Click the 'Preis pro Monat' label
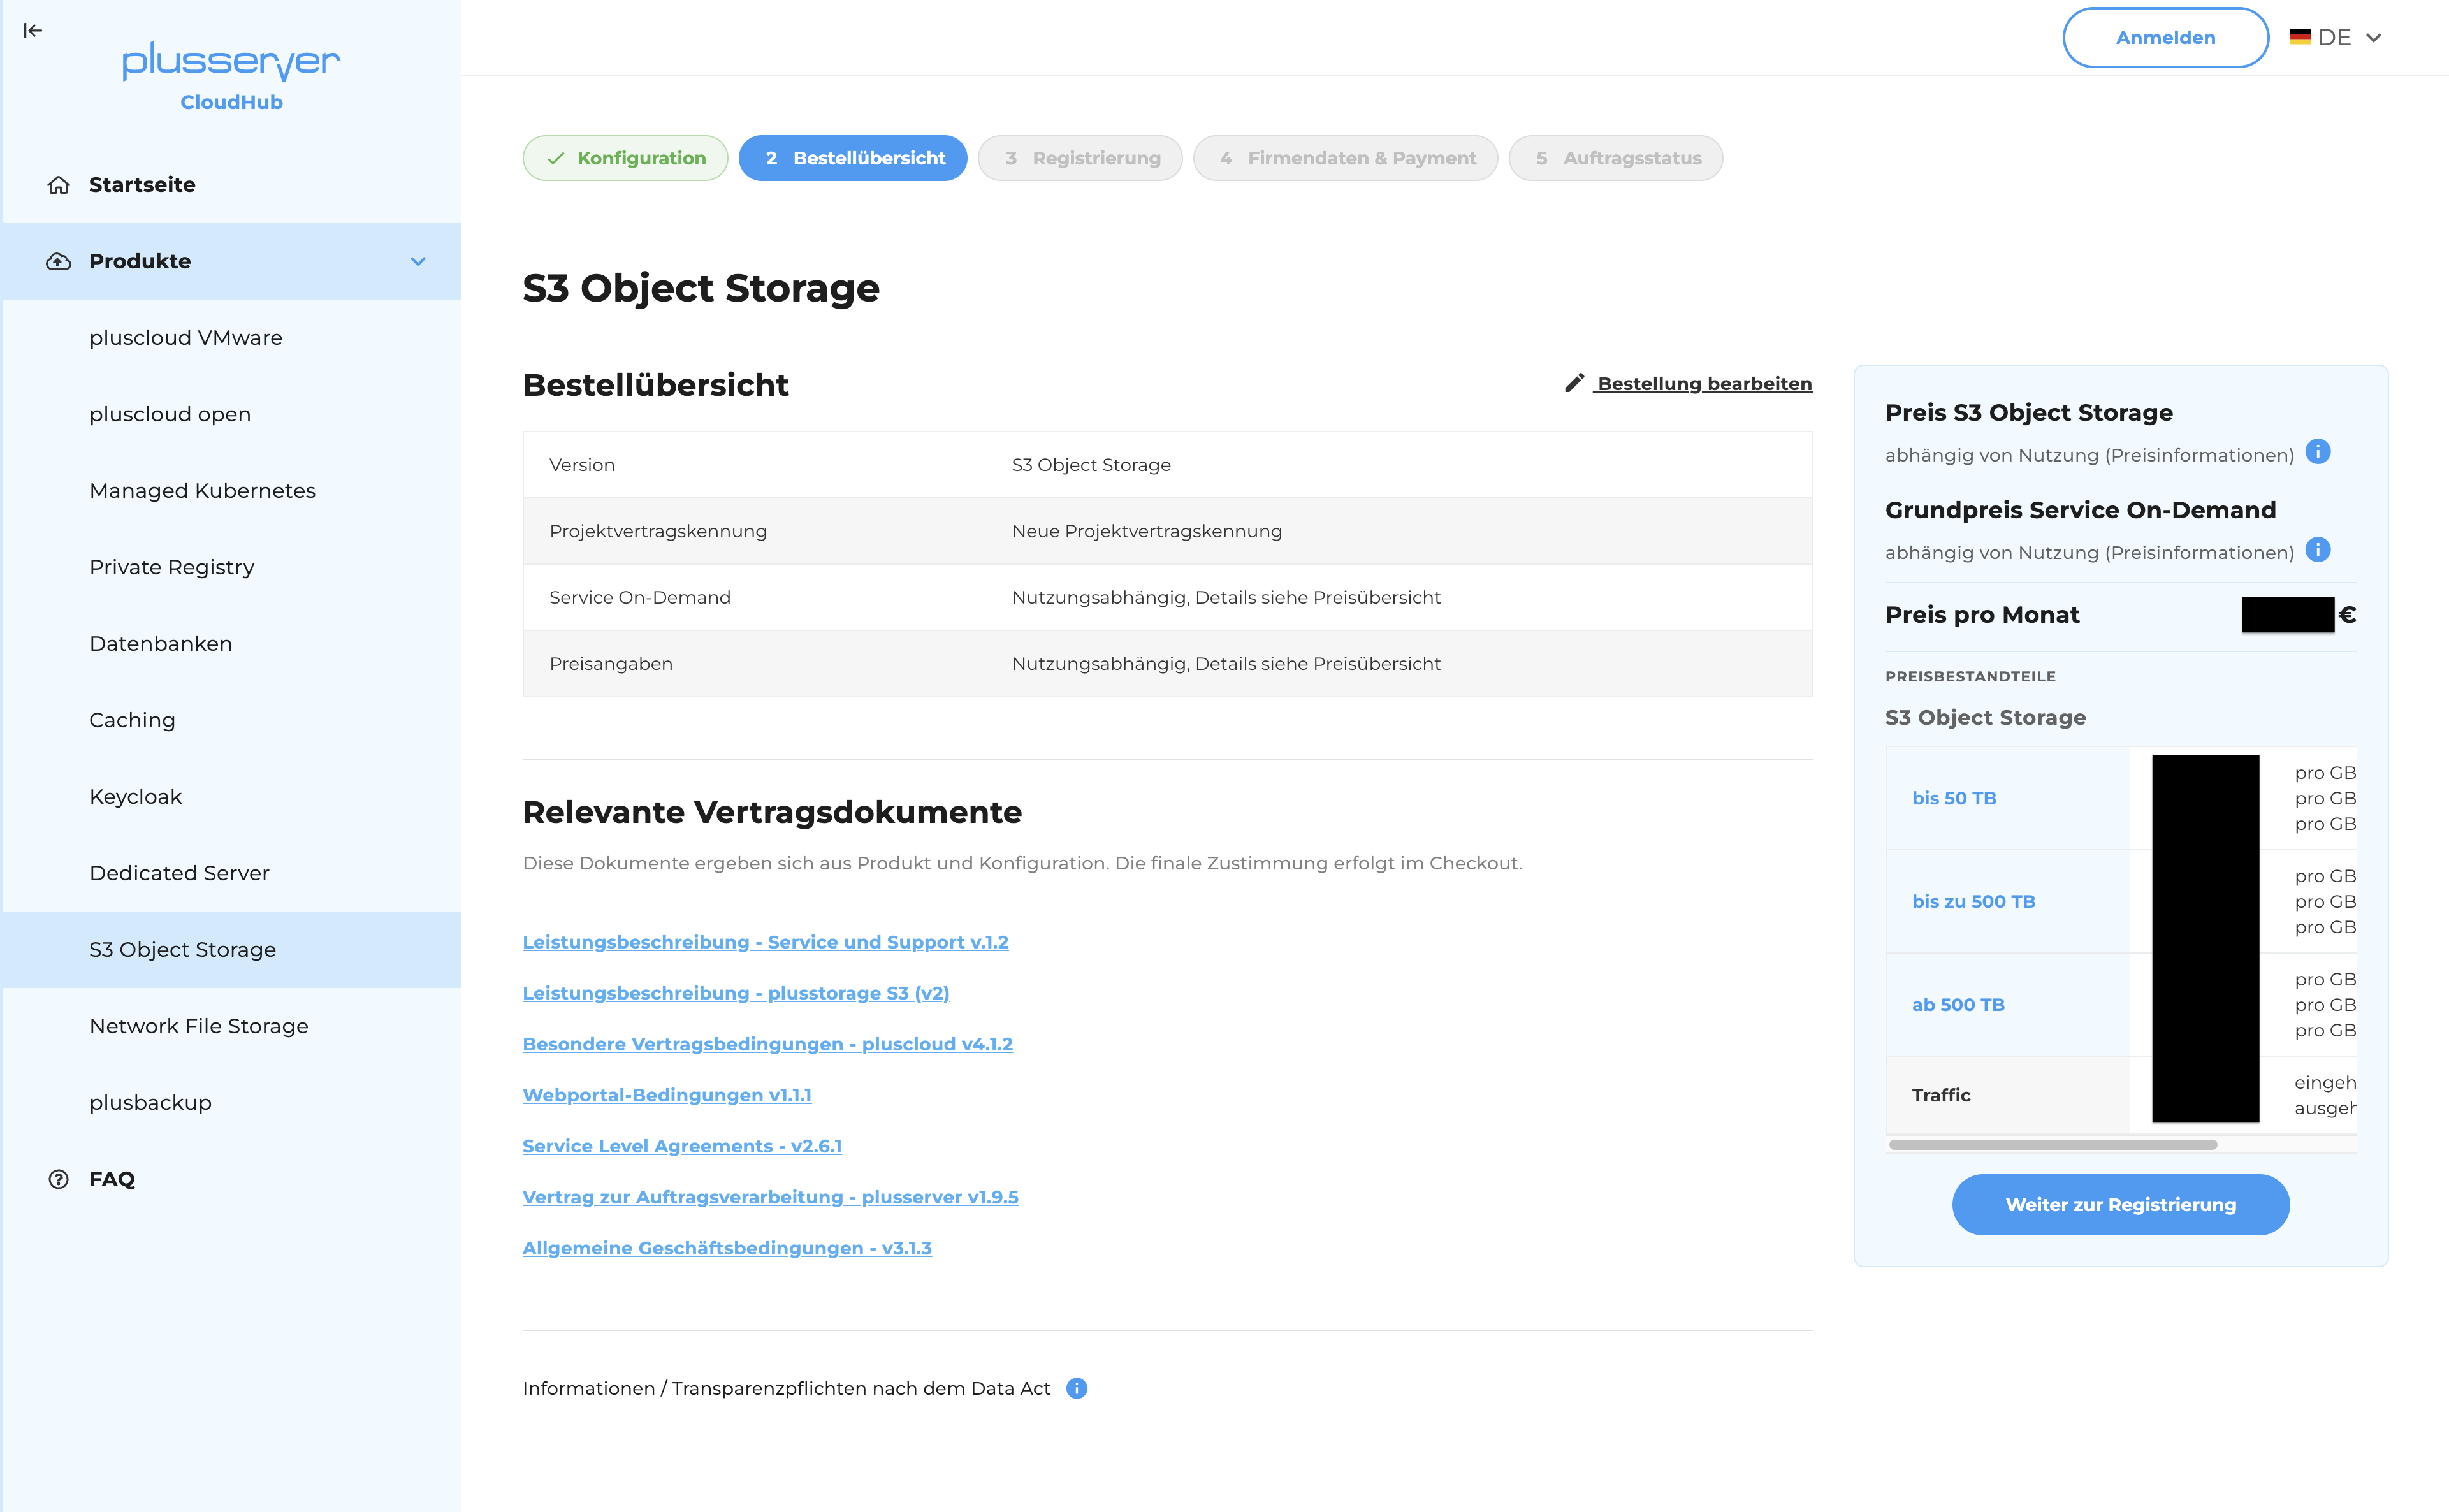Image resolution: width=2449 pixels, height=1512 pixels. 1982,615
